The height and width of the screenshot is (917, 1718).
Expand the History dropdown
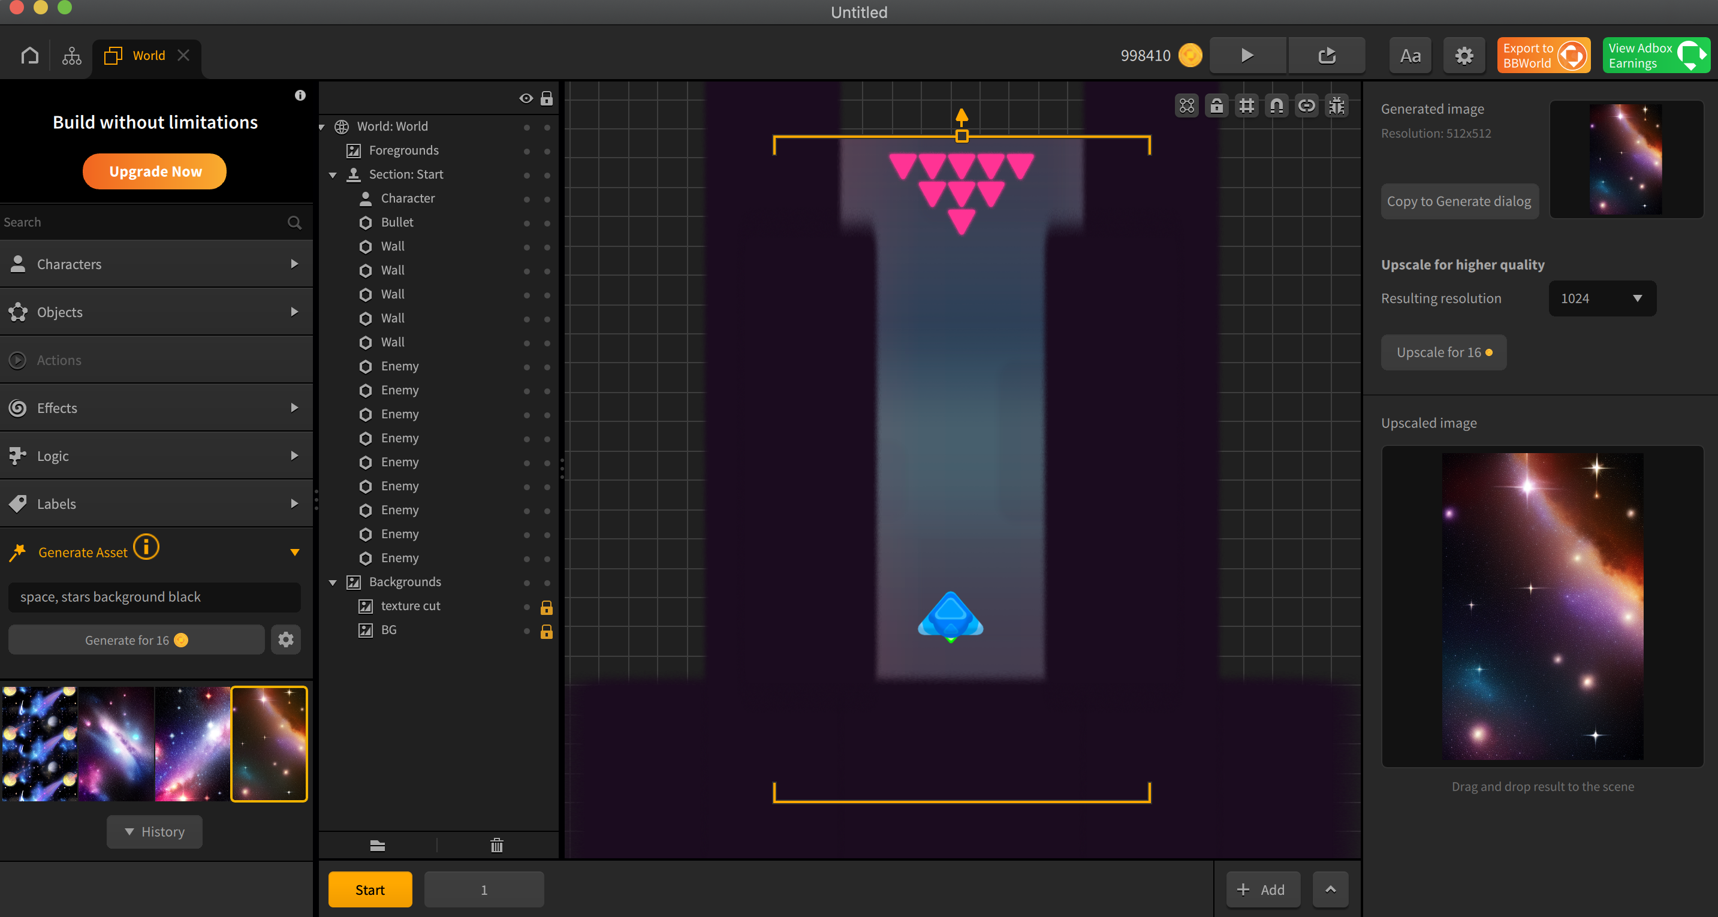[155, 832]
